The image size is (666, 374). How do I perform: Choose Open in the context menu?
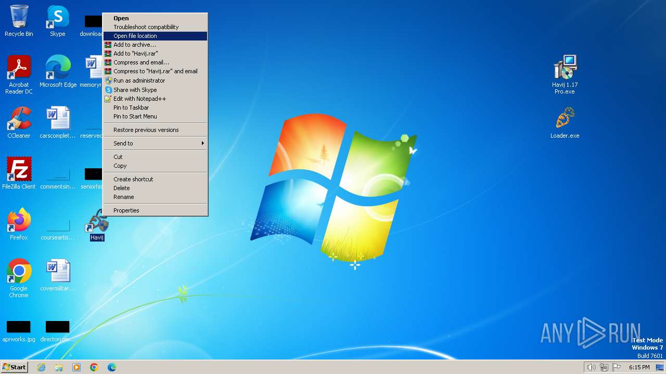pos(156,18)
